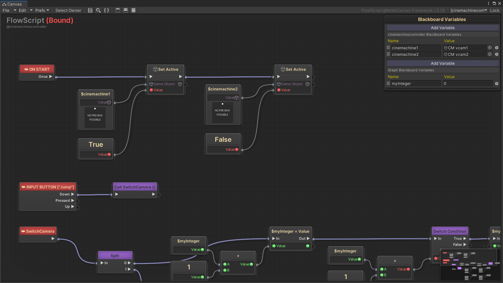Click the ON START event node header
The image size is (503, 283).
click(x=37, y=69)
